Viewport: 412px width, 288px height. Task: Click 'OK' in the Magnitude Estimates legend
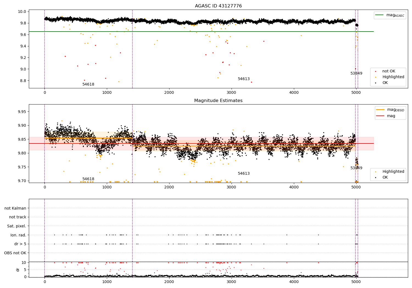[x=385, y=177]
